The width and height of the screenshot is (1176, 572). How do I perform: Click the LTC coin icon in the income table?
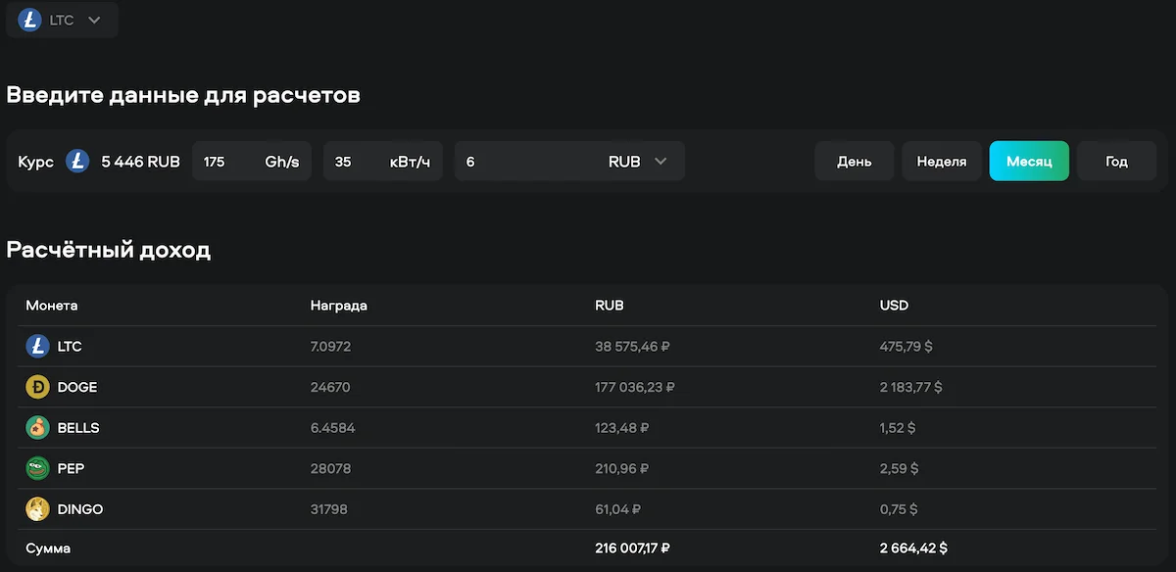pyautogui.click(x=37, y=346)
